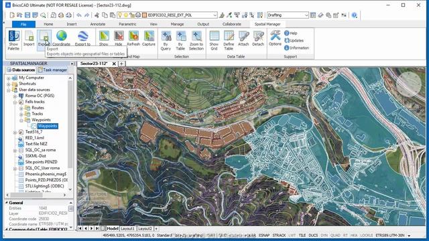
Task: Open the Insert ribbon tab
Action: click(x=72, y=24)
